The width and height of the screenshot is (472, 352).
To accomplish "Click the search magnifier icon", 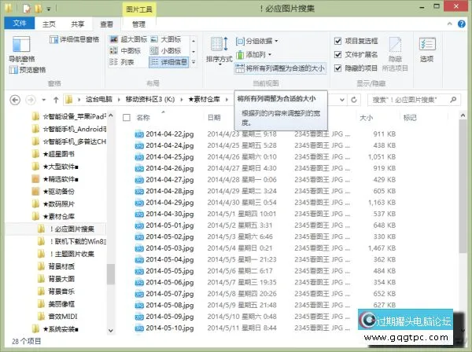I will click(453, 100).
